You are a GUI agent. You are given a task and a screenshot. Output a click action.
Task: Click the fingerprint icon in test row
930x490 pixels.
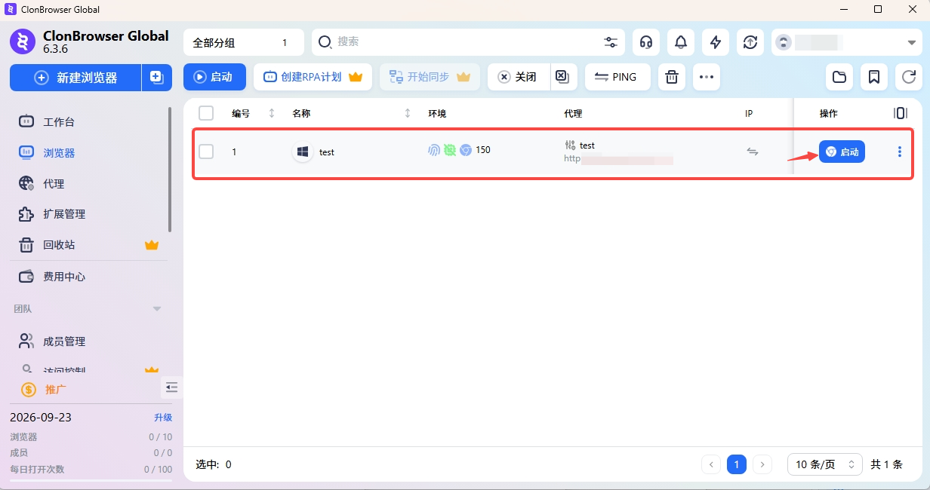click(x=434, y=150)
